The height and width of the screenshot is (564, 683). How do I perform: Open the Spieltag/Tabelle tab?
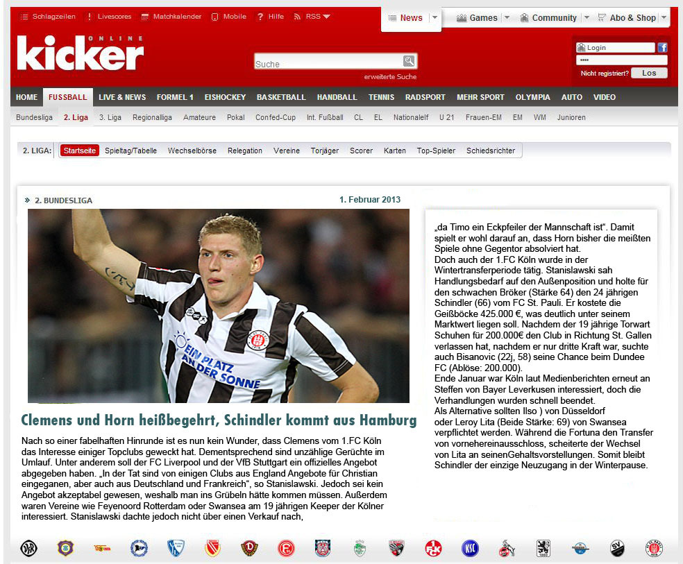pos(130,151)
